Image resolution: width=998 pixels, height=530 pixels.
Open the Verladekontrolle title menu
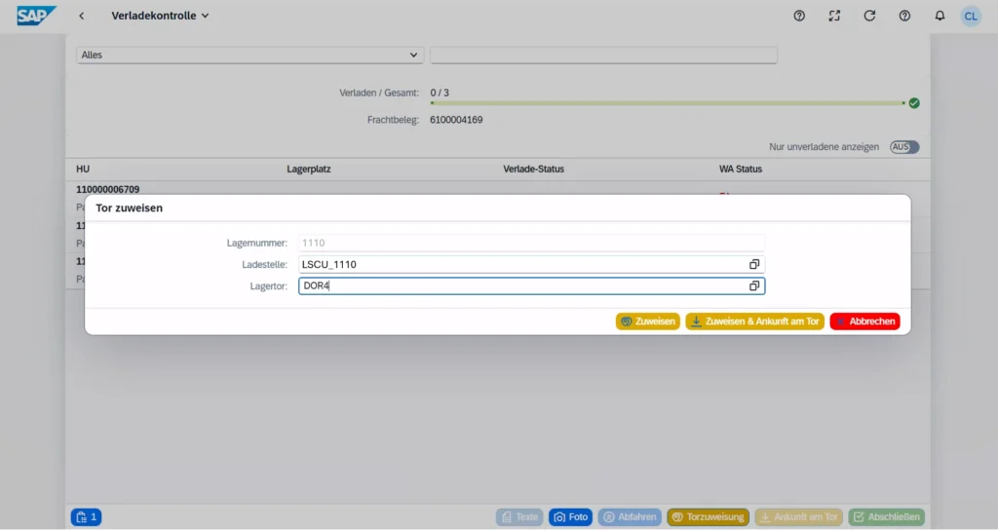160,16
